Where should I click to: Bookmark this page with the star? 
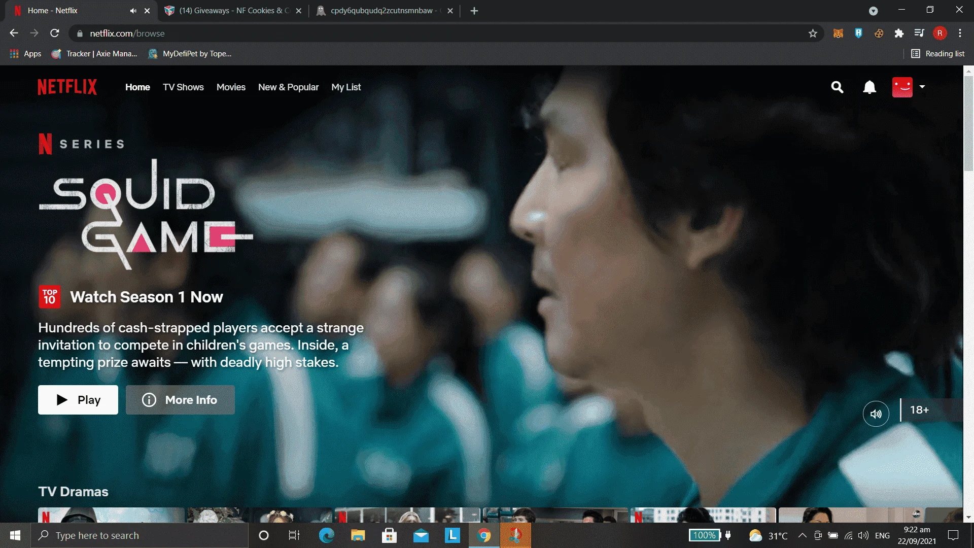pos(813,33)
